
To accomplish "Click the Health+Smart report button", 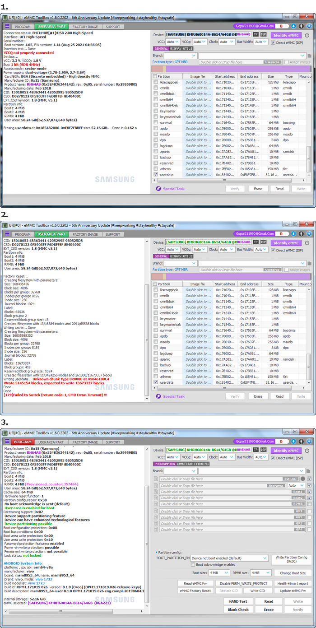I will [x=293, y=583].
